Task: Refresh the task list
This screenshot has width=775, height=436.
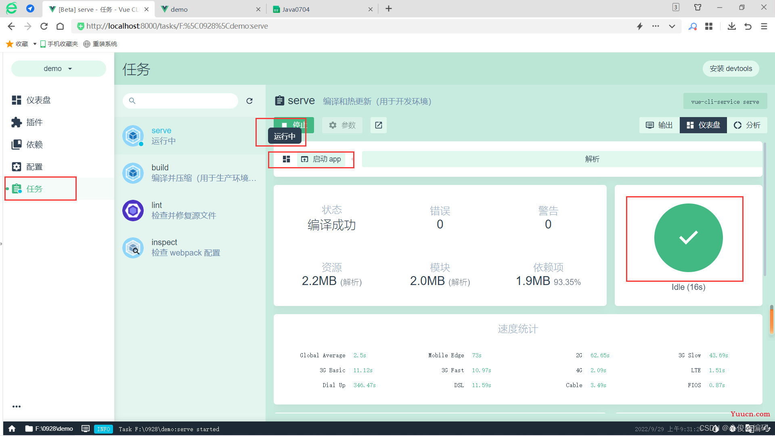Action: 249,101
